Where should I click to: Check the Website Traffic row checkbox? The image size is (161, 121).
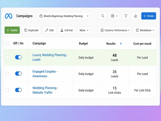8,90
